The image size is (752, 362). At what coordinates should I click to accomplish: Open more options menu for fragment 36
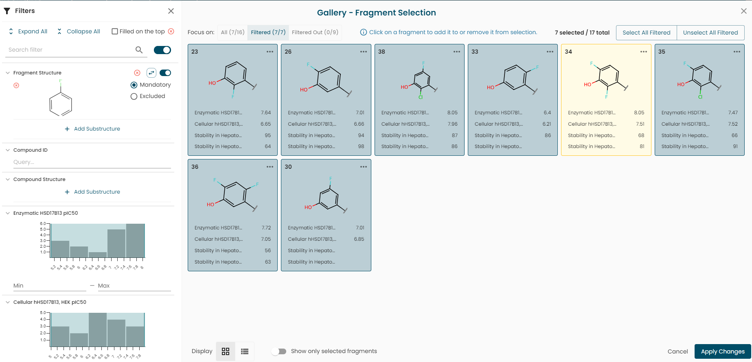click(x=270, y=167)
